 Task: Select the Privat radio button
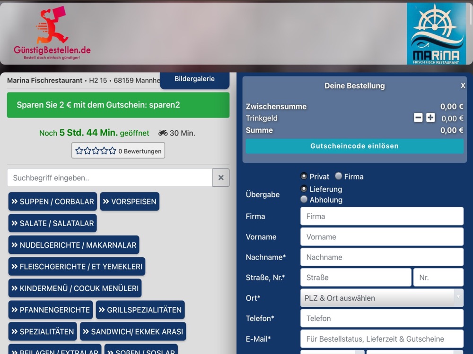click(x=304, y=176)
